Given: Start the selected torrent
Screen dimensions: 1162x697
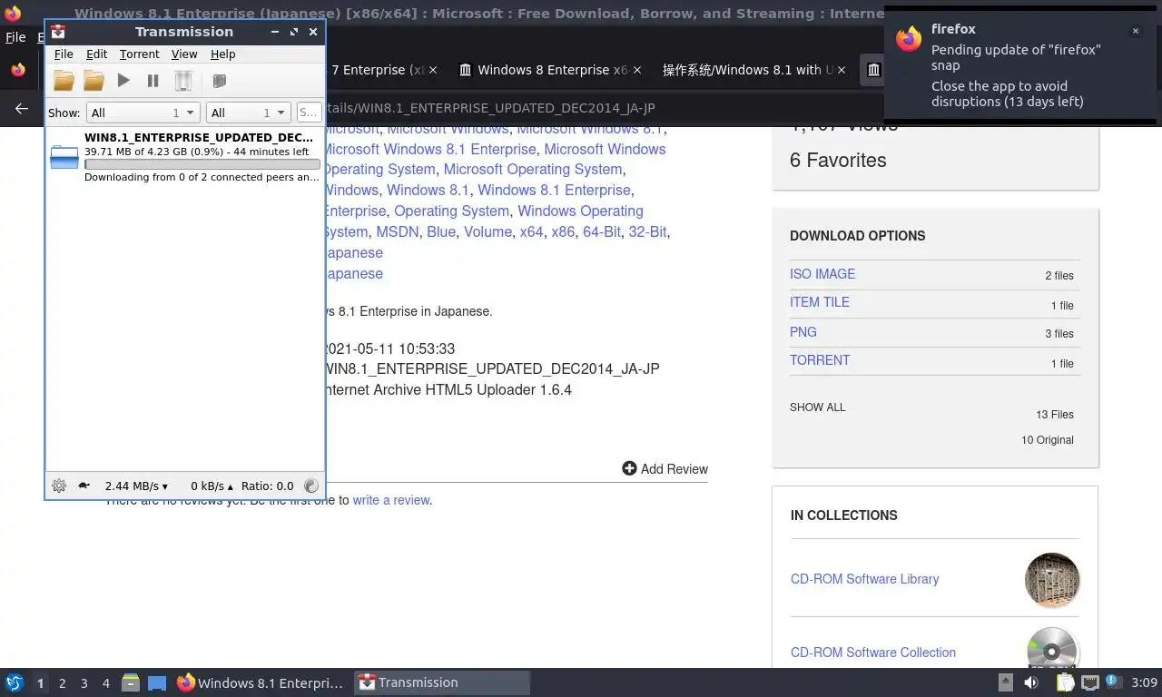Looking at the screenshot, I should pyautogui.click(x=123, y=81).
